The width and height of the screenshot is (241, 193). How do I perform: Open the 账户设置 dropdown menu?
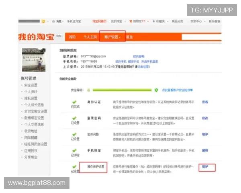(112, 37)
